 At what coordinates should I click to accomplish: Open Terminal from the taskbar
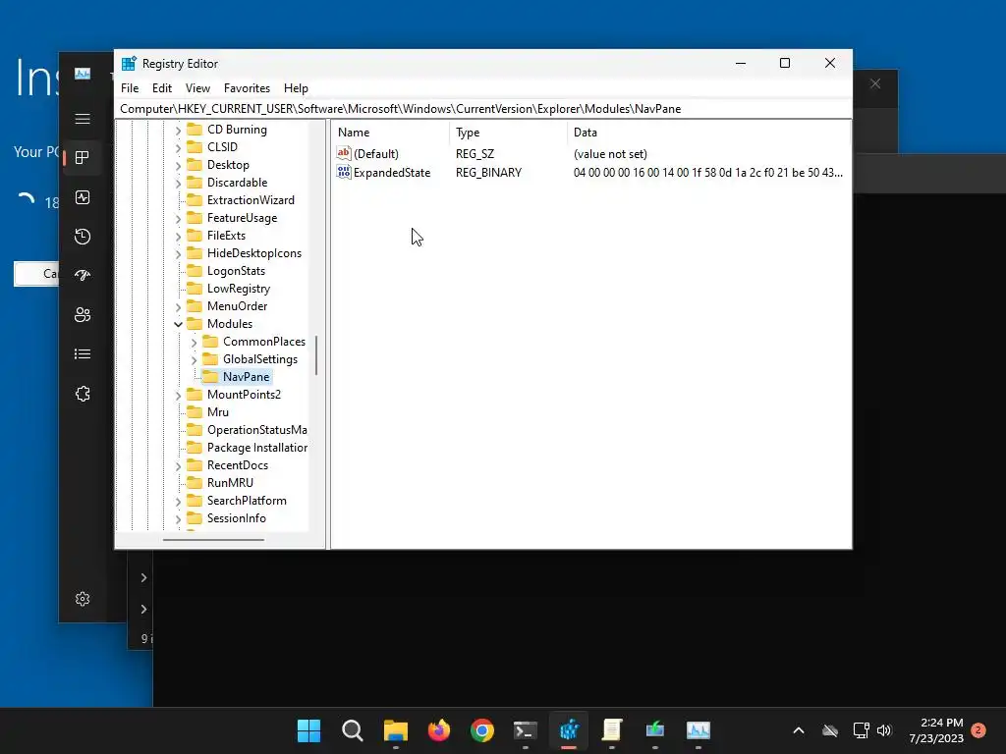526,730
